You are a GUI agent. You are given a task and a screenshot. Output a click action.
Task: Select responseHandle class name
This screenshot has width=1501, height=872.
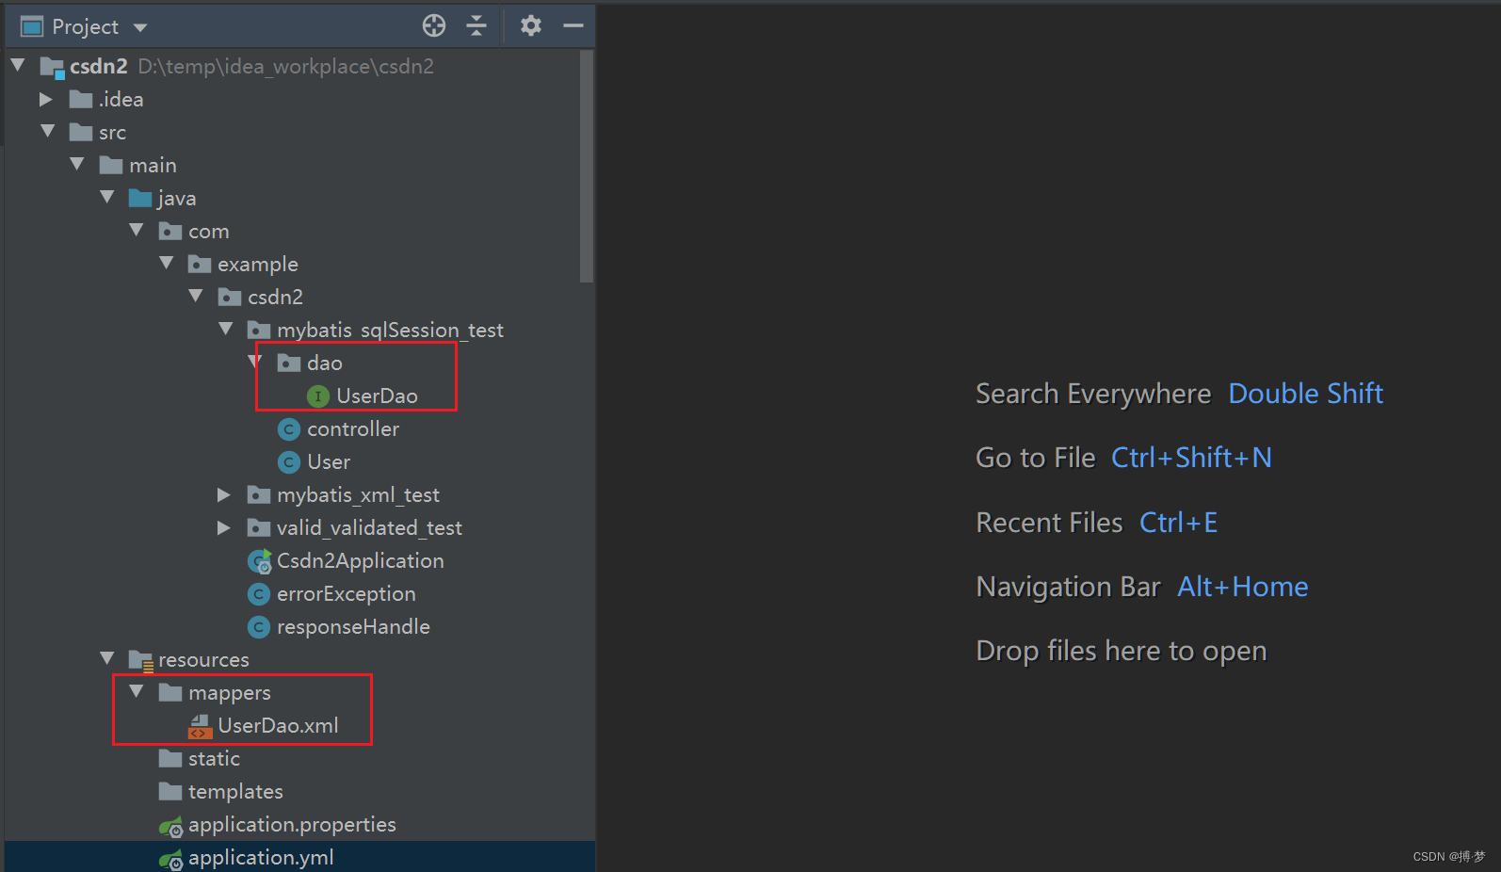tap(353, 627)
